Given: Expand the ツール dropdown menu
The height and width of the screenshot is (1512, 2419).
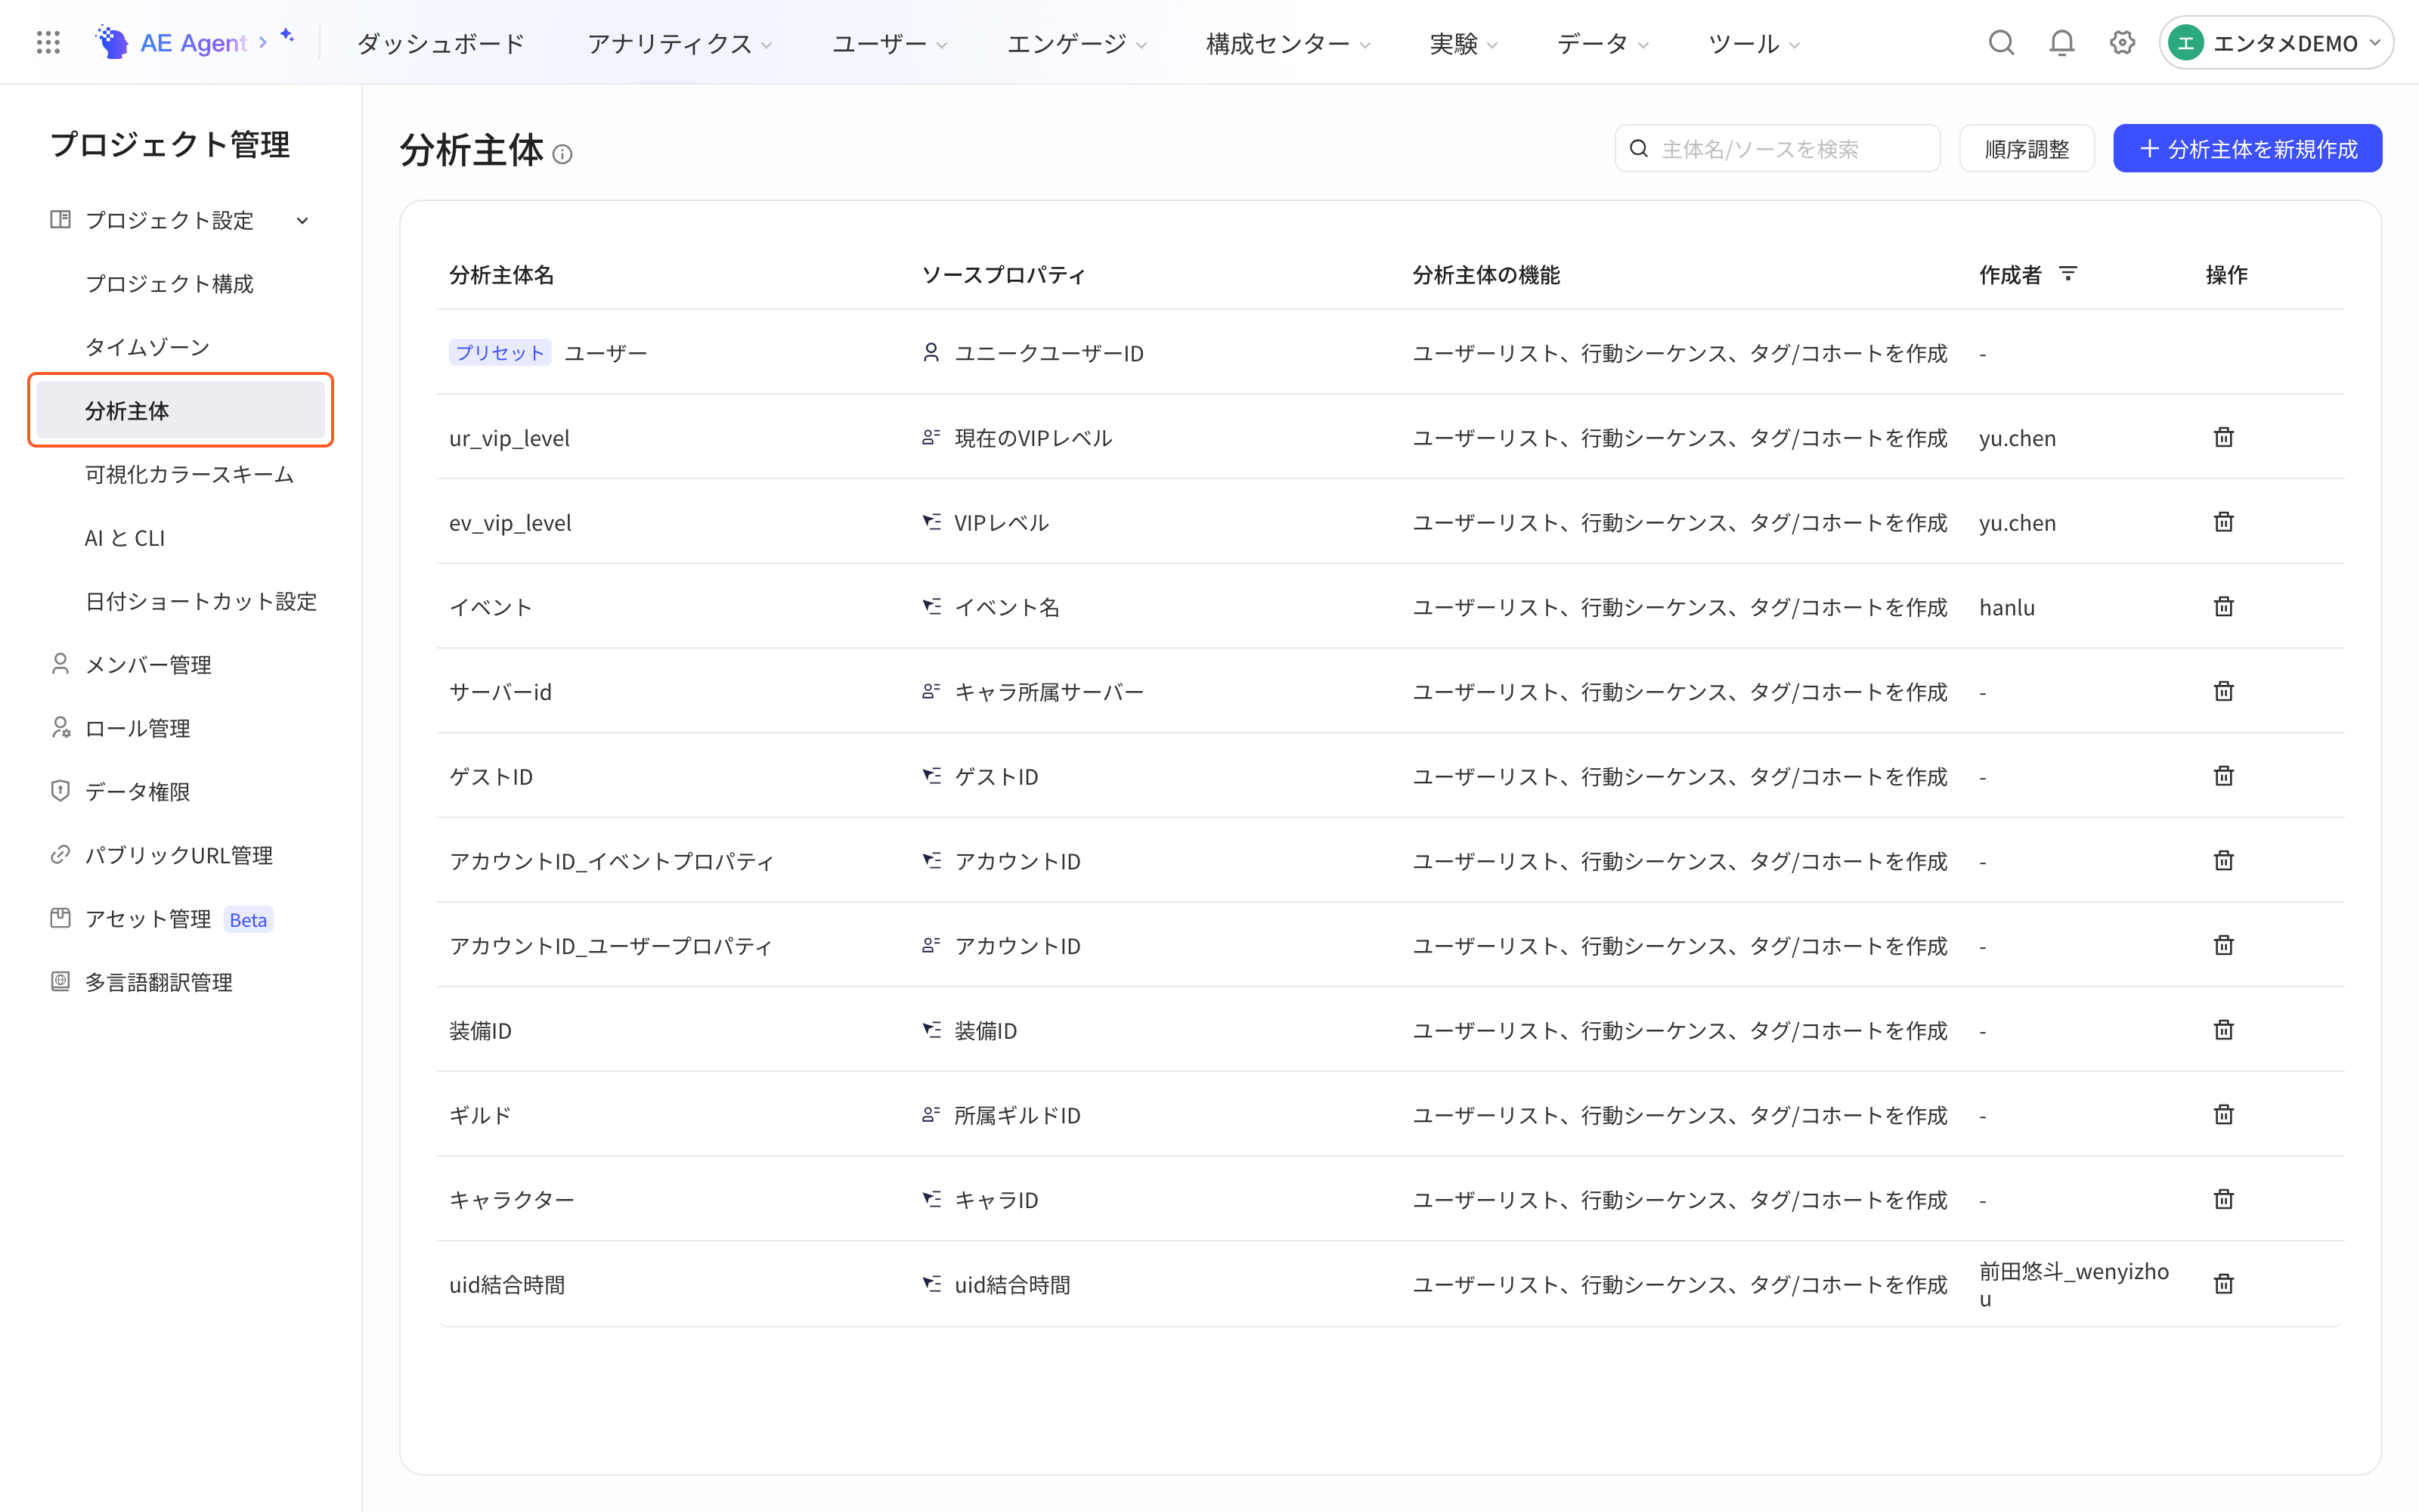Looking at the screenshot, I should tap(1755, 43).
